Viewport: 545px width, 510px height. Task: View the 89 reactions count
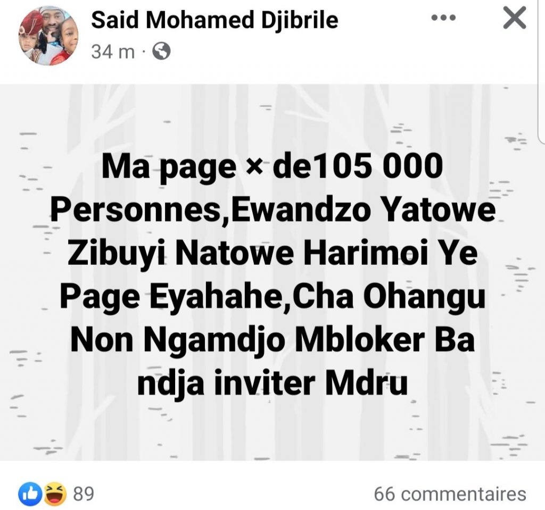point(84,494)
